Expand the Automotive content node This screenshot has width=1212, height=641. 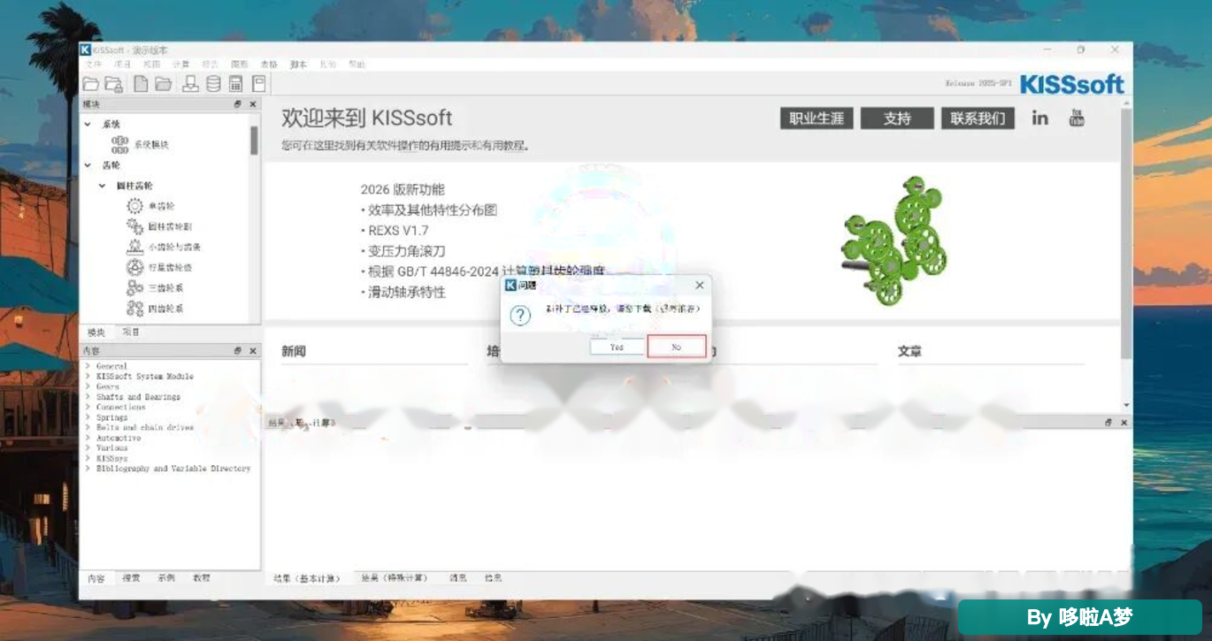click(88, 438)
